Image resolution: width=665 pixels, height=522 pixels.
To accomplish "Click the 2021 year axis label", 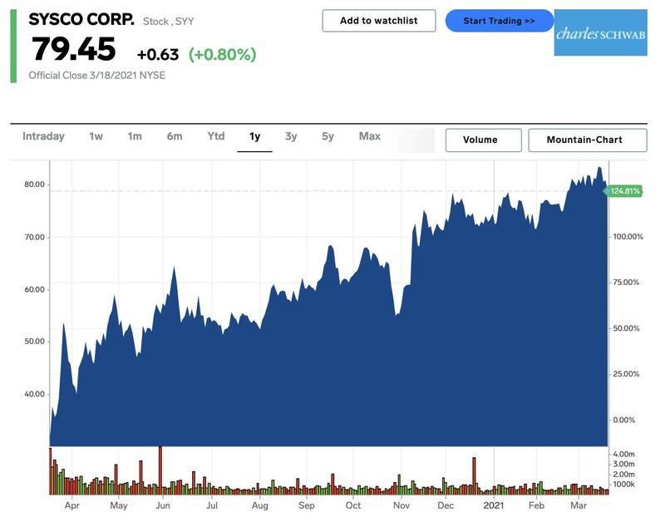I will (x=494, y=505).
